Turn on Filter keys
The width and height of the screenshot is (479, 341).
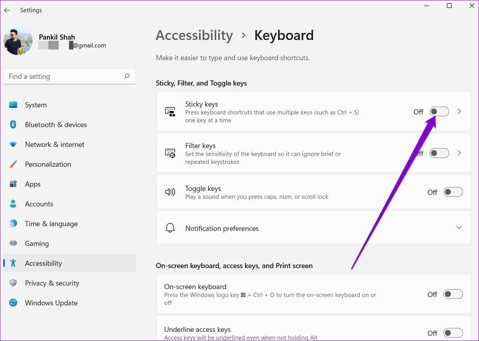tap(439, 153)
